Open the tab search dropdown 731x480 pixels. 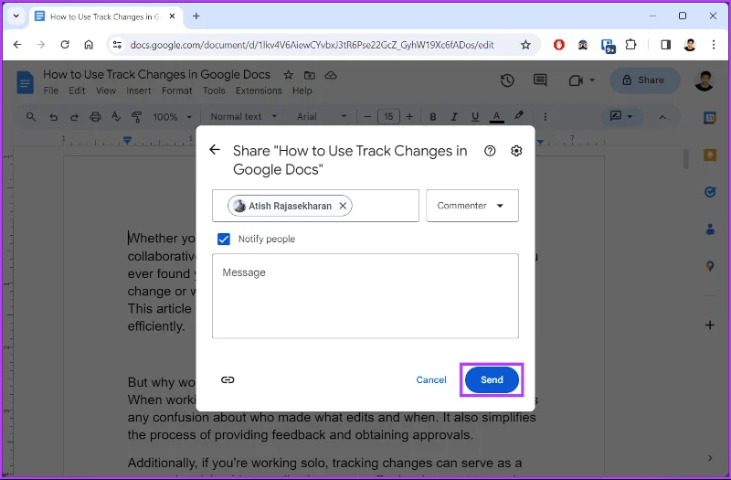click(16, 16)
